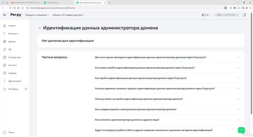253x137 pixels.
Task: Bookmark this page
Action: [22, 8]
